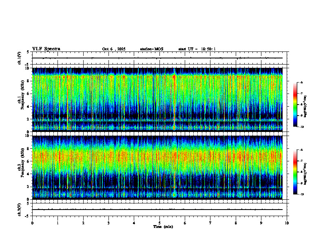Viewport: 323px width, 250px height.
Task: Click the ch.3 voltage waveform trace
Action: pyautogui.click(x=157, y=210)
